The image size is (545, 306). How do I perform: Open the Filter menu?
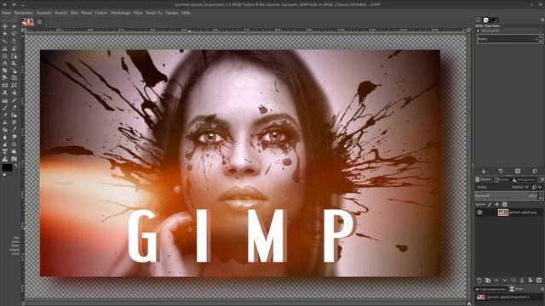(138, 13)
